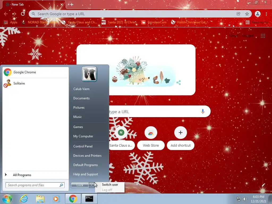Open Internet Explorer from the taskbar
The width and height of the screenshot is (272, 204).
click(23, 199)
